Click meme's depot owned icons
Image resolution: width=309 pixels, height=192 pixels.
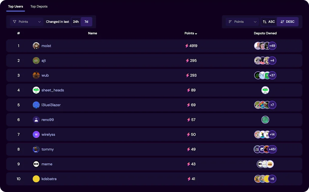(265, 164)
